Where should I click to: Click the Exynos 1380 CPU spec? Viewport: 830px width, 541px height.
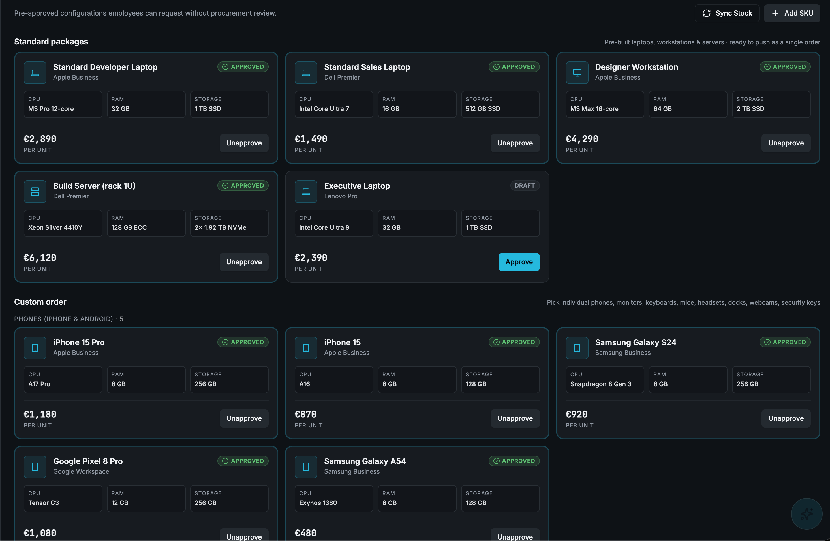[334, 499]
